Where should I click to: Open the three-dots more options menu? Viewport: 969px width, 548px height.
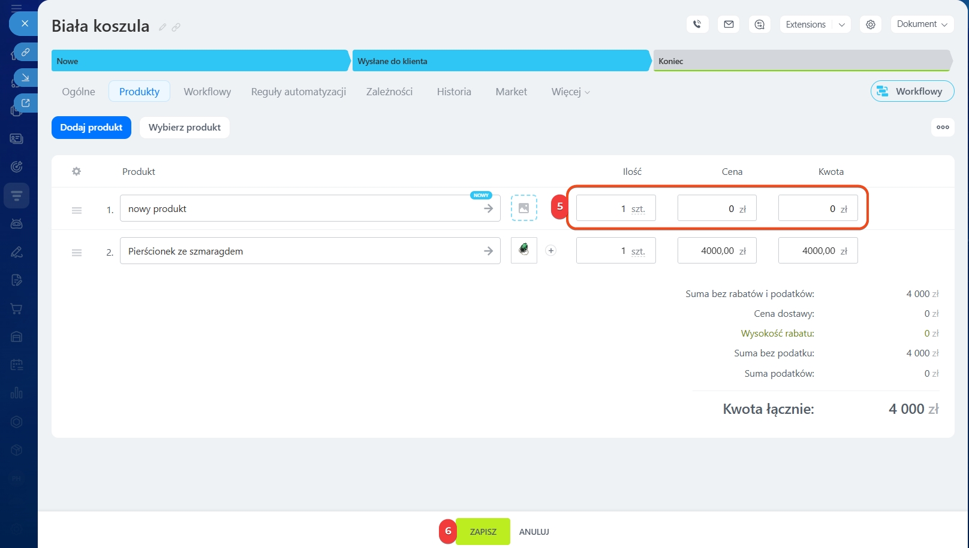tap(943, 127)
